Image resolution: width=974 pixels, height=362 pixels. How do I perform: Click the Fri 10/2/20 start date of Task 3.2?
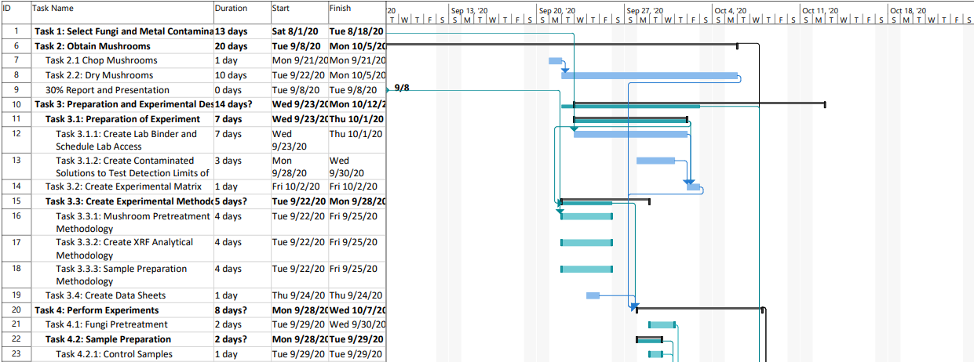click(x=298, y=186)
